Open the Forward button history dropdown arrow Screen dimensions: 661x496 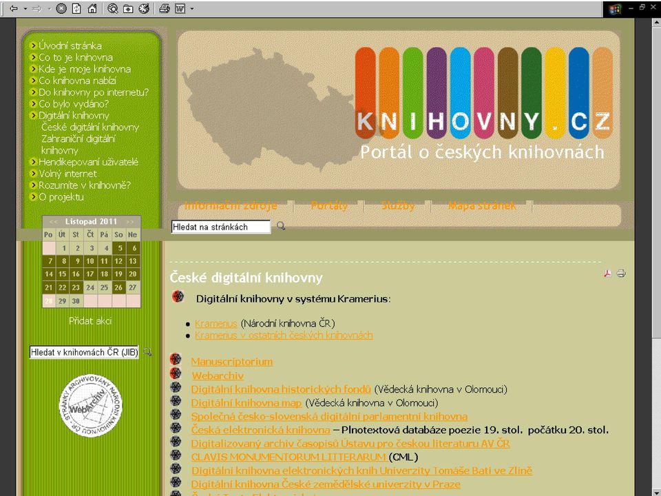pyautogui.click(x=49, y=8)
